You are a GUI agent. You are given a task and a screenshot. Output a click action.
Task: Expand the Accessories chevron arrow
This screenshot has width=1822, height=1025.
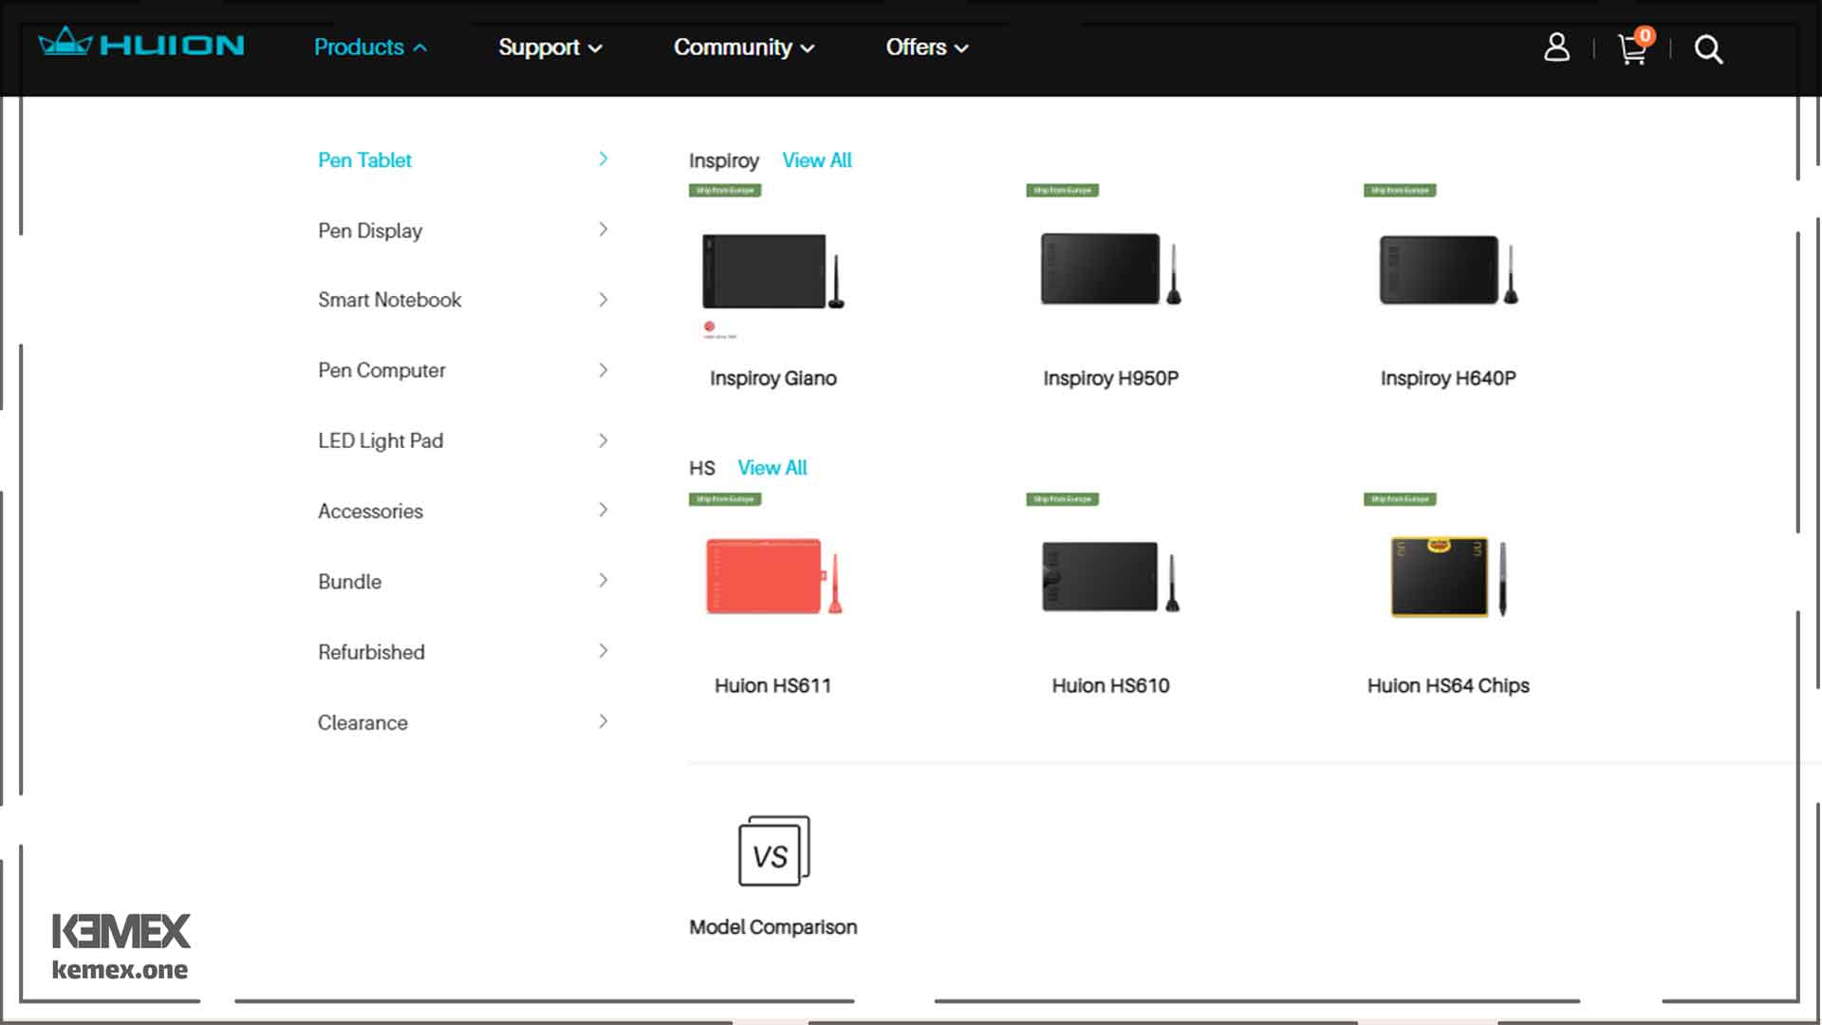click(604, 510)
